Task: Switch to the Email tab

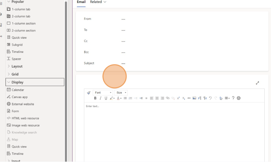Action: (x=81, y=2)
